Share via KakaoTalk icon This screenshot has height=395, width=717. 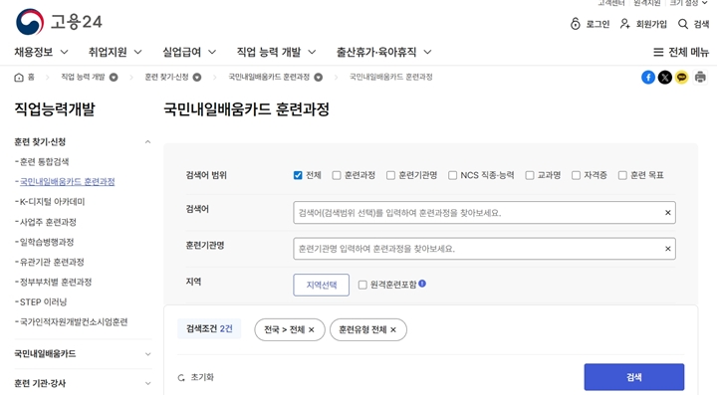pos(682,78)
